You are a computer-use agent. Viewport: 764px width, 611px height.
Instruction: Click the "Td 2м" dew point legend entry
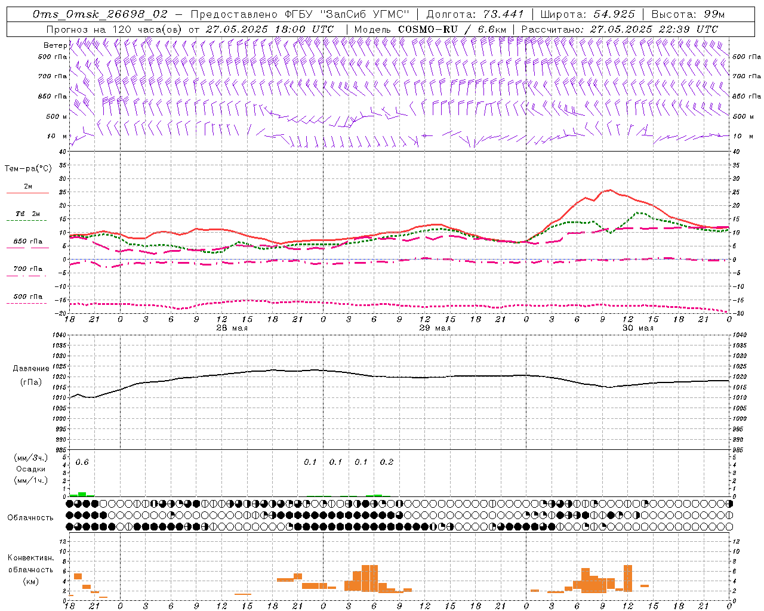(27, 214)
